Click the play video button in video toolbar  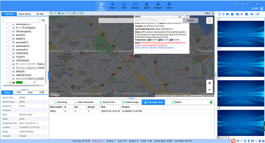click(242, 14)
